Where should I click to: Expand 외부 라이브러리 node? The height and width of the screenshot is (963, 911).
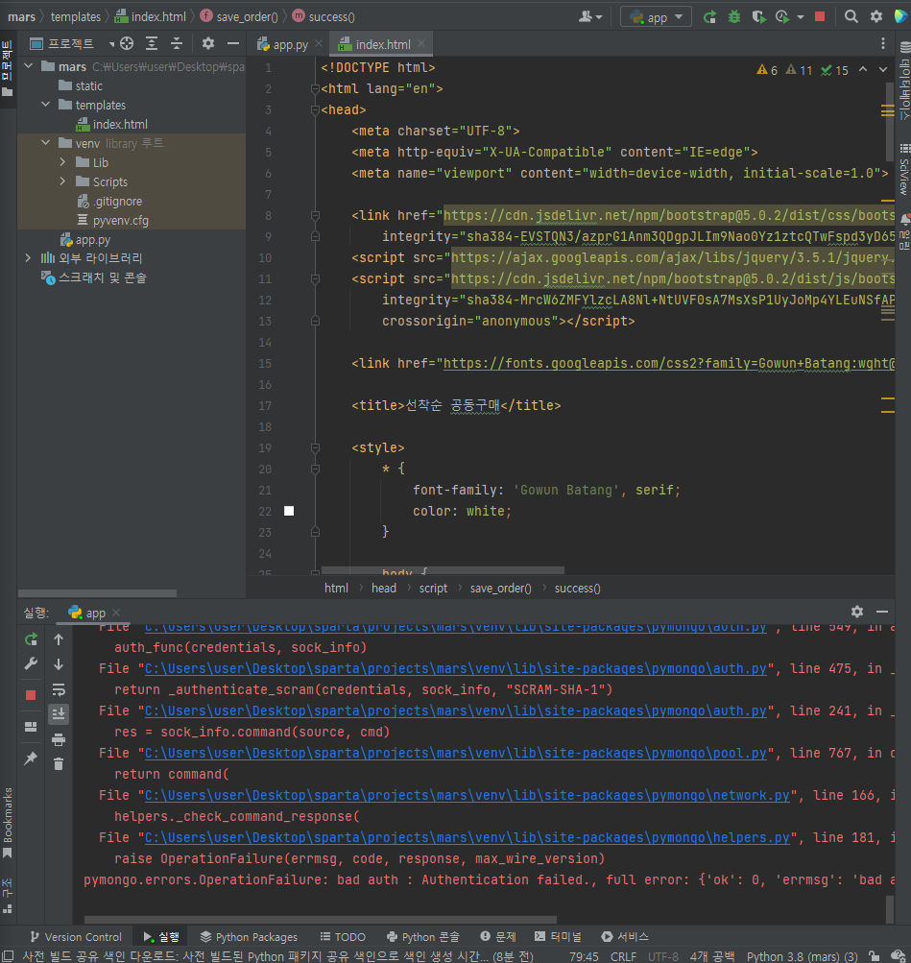[x=28, y=258]
